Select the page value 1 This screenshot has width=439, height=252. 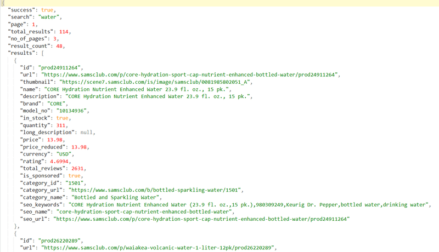tap(33, 24)
